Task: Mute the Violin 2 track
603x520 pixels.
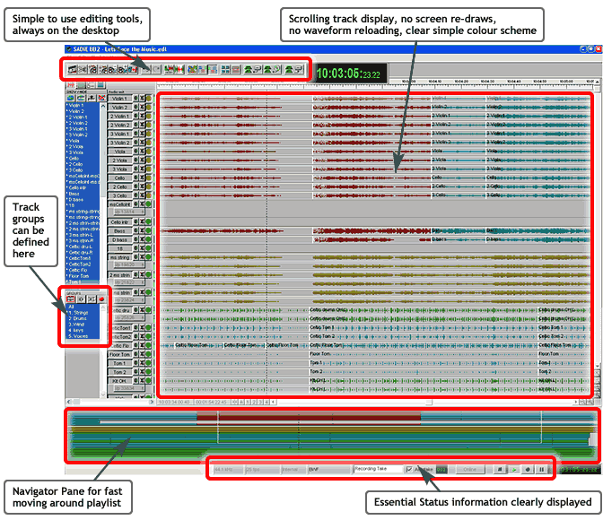Action: pos(142,108)
